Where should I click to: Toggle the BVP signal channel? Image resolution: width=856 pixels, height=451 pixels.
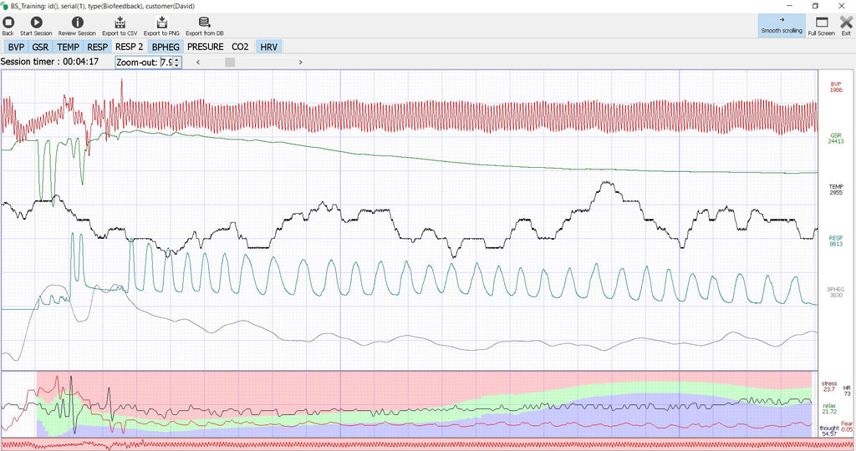pyautogui.click(x=16, y=47)
